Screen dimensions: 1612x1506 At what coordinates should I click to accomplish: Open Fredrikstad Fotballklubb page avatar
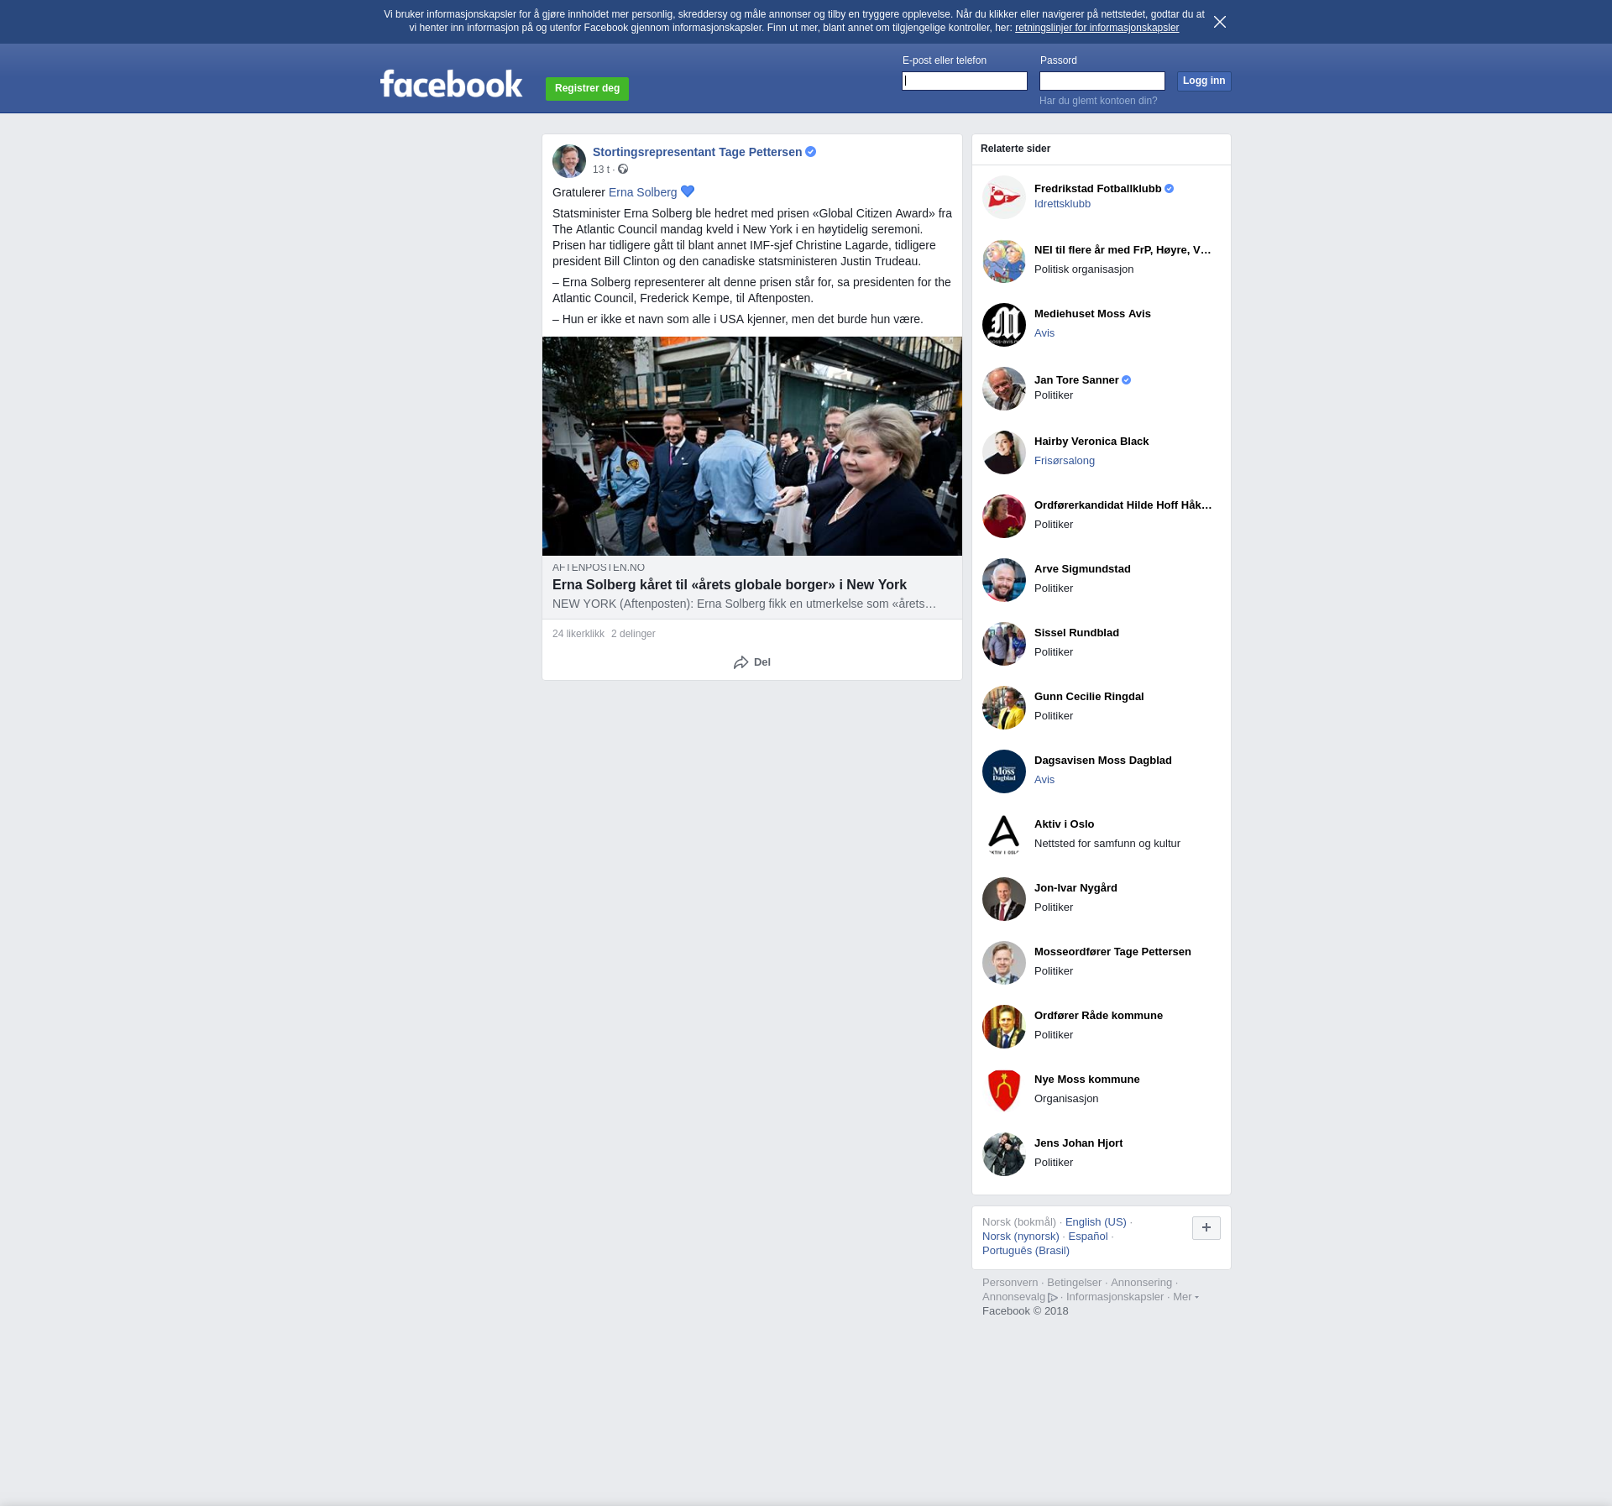pos(1003,197)
